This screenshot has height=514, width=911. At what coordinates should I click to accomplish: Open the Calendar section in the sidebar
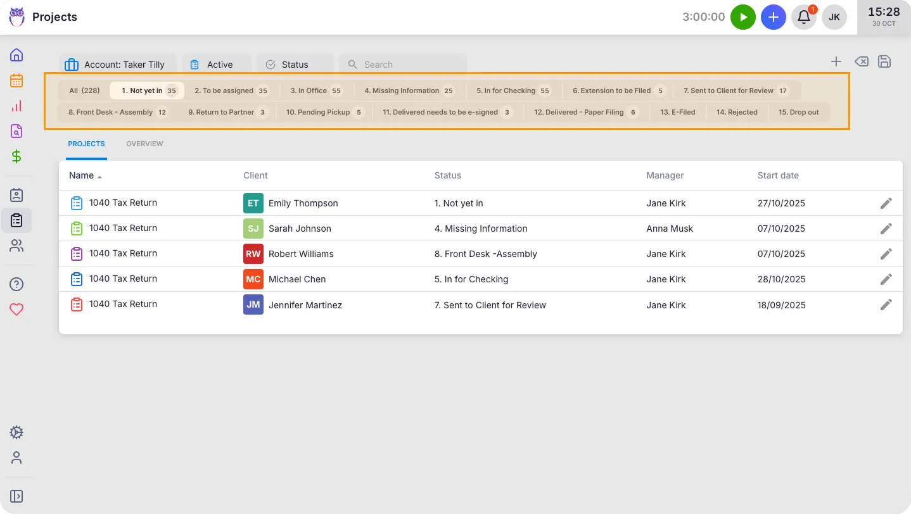click(x=16, y=80)
